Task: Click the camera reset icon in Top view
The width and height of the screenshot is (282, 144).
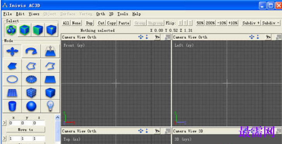Action: pos(157,131)
